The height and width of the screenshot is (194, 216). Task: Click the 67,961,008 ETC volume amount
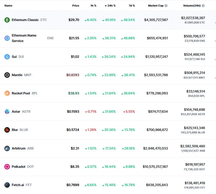coord(195,22)
